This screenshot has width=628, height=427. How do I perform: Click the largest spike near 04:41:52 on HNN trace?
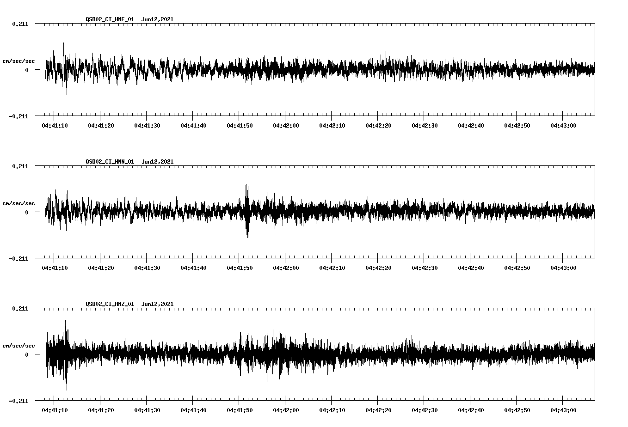point(247,211)
